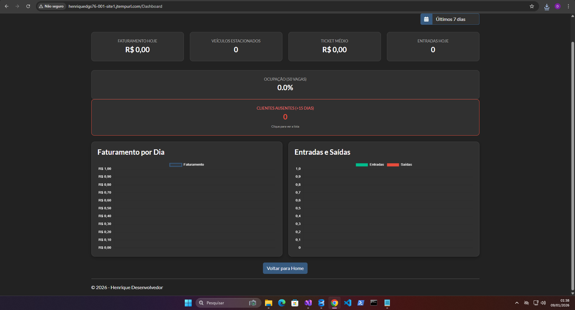
Task: Toggle the Entradas series in the chart legend
Action: pos(370,165)
